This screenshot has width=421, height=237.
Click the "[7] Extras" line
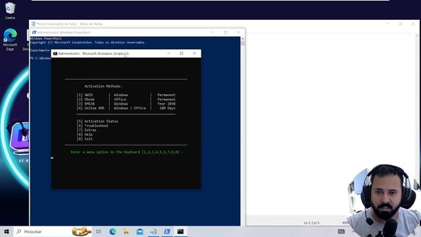86,130
